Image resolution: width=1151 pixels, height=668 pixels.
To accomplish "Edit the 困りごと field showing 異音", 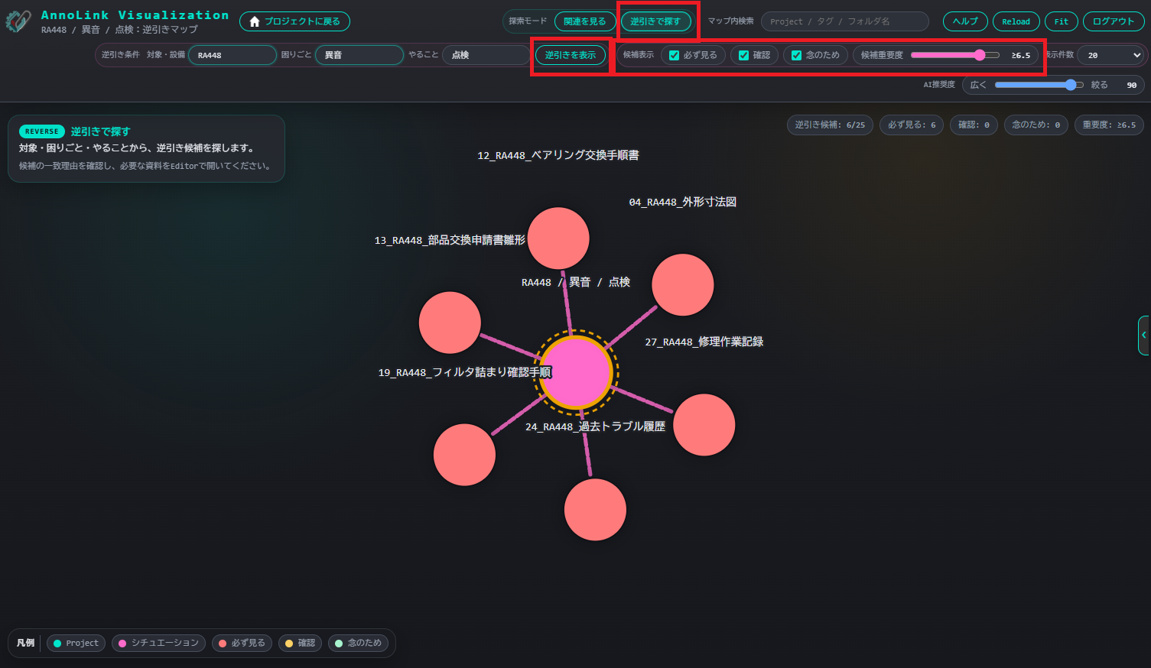I will pos(359,55).
